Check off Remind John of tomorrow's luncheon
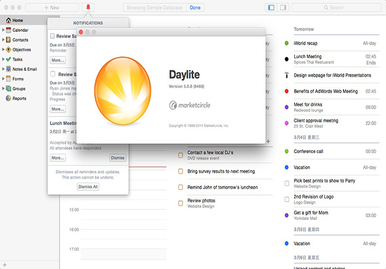The height and width of the screenshot is (269, 386). (181, 187)
